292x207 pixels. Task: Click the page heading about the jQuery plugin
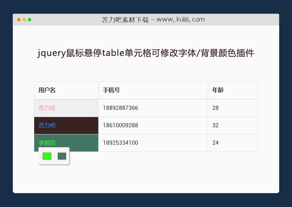point(146,53)
